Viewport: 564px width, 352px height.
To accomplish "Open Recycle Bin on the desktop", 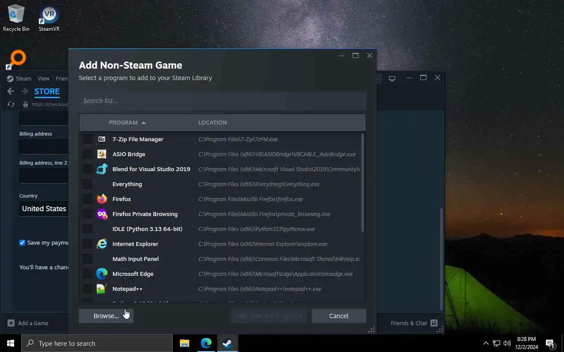I will [16, 18].
